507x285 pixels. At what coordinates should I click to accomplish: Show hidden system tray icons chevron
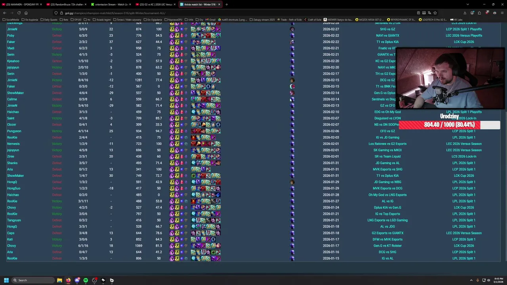point(472,280)
